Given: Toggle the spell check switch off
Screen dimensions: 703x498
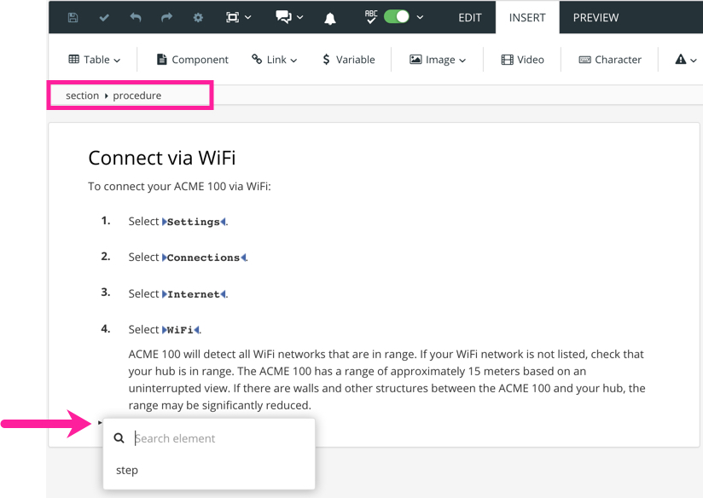Looking at the screenshot, I should (x=397, y=17).
